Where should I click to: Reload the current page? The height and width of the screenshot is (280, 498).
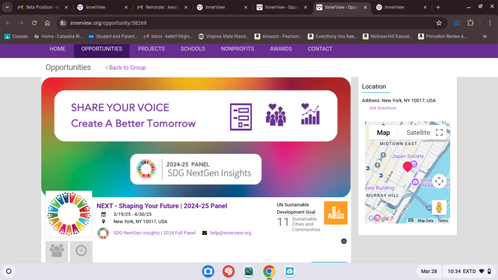click(x=34, y=23)
